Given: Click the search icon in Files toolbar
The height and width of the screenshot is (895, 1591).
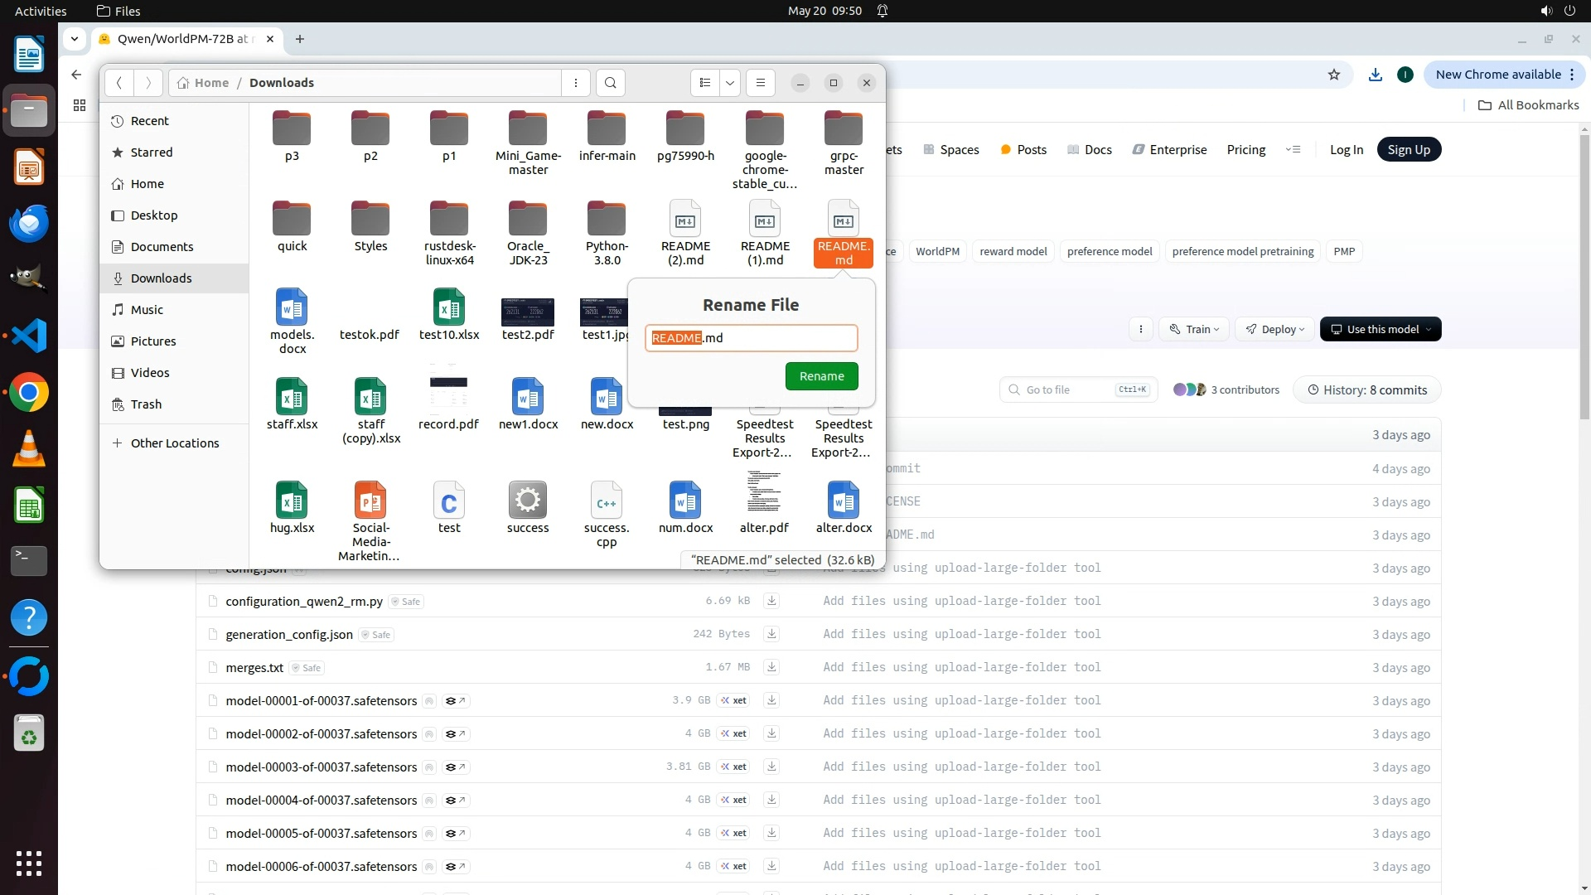Looking at the screenshot, I should (x=611, y=83).
